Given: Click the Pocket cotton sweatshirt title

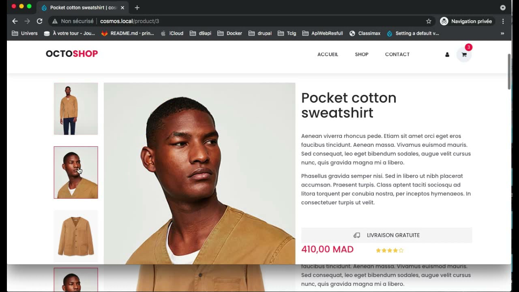Looking at the screenshot, I should click(349, 105).
